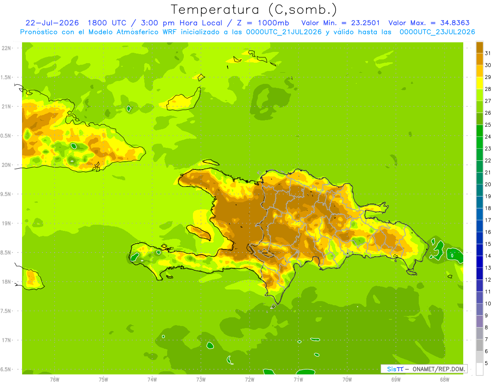Click the latitude label "19N"

7,223
